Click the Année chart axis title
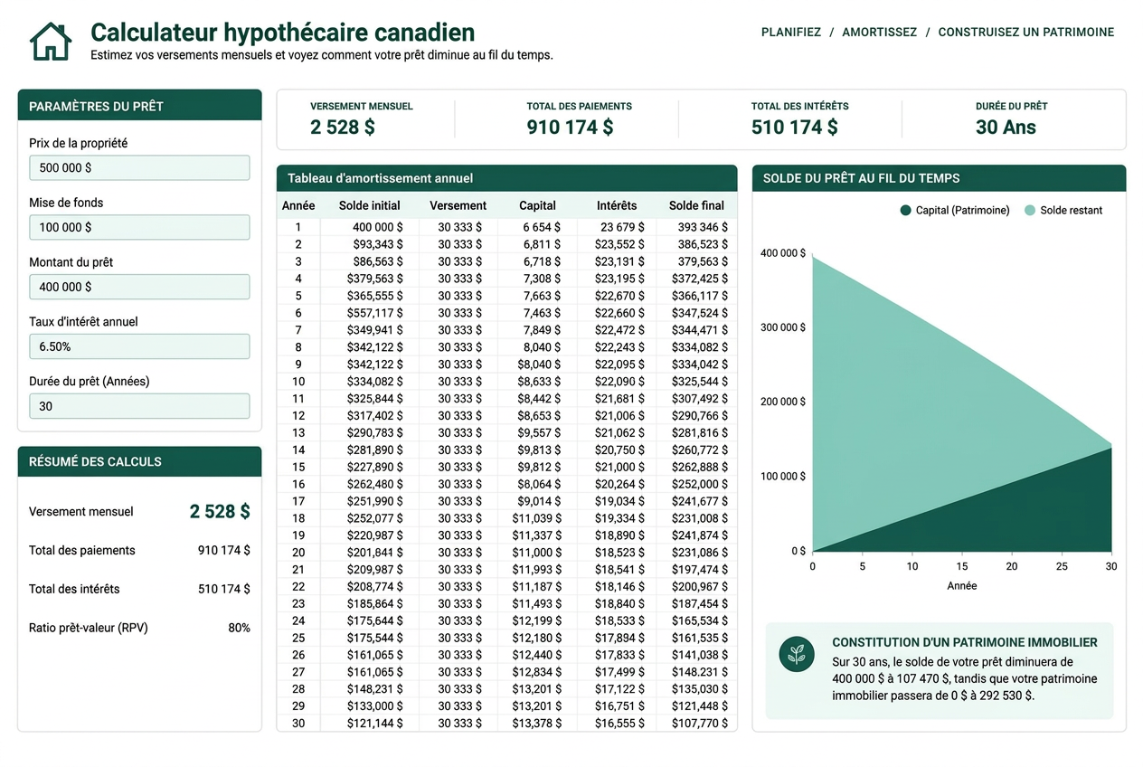Screen dimensions: 1143x767 pos(961,586)
